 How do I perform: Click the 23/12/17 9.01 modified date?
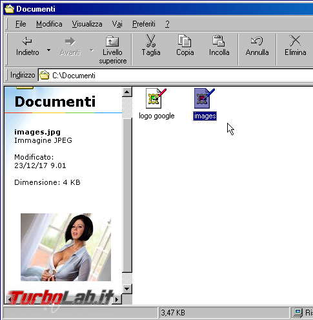point(40,165)
